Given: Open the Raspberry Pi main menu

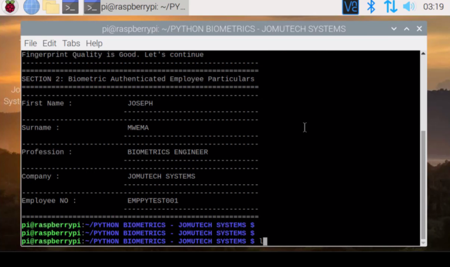Looking at the screenshot, I should pos(10,7).
